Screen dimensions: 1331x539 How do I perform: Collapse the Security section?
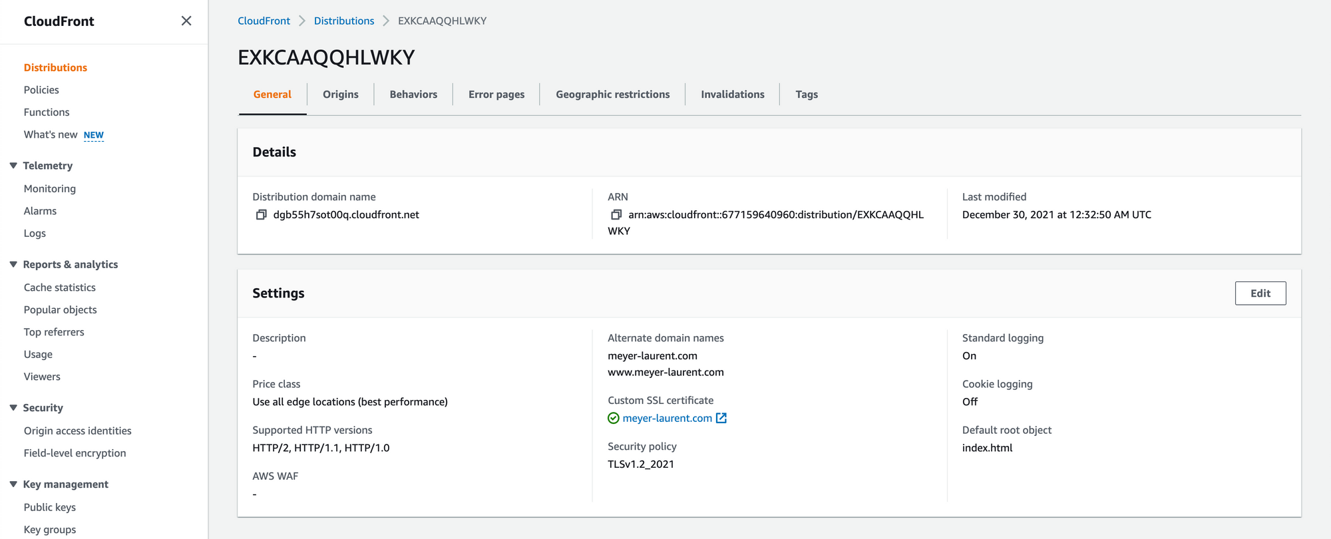[13, 407]
